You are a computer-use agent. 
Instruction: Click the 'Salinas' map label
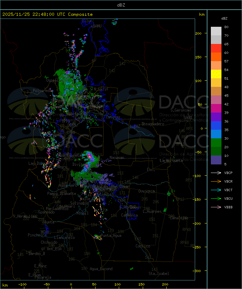[77, 203]
